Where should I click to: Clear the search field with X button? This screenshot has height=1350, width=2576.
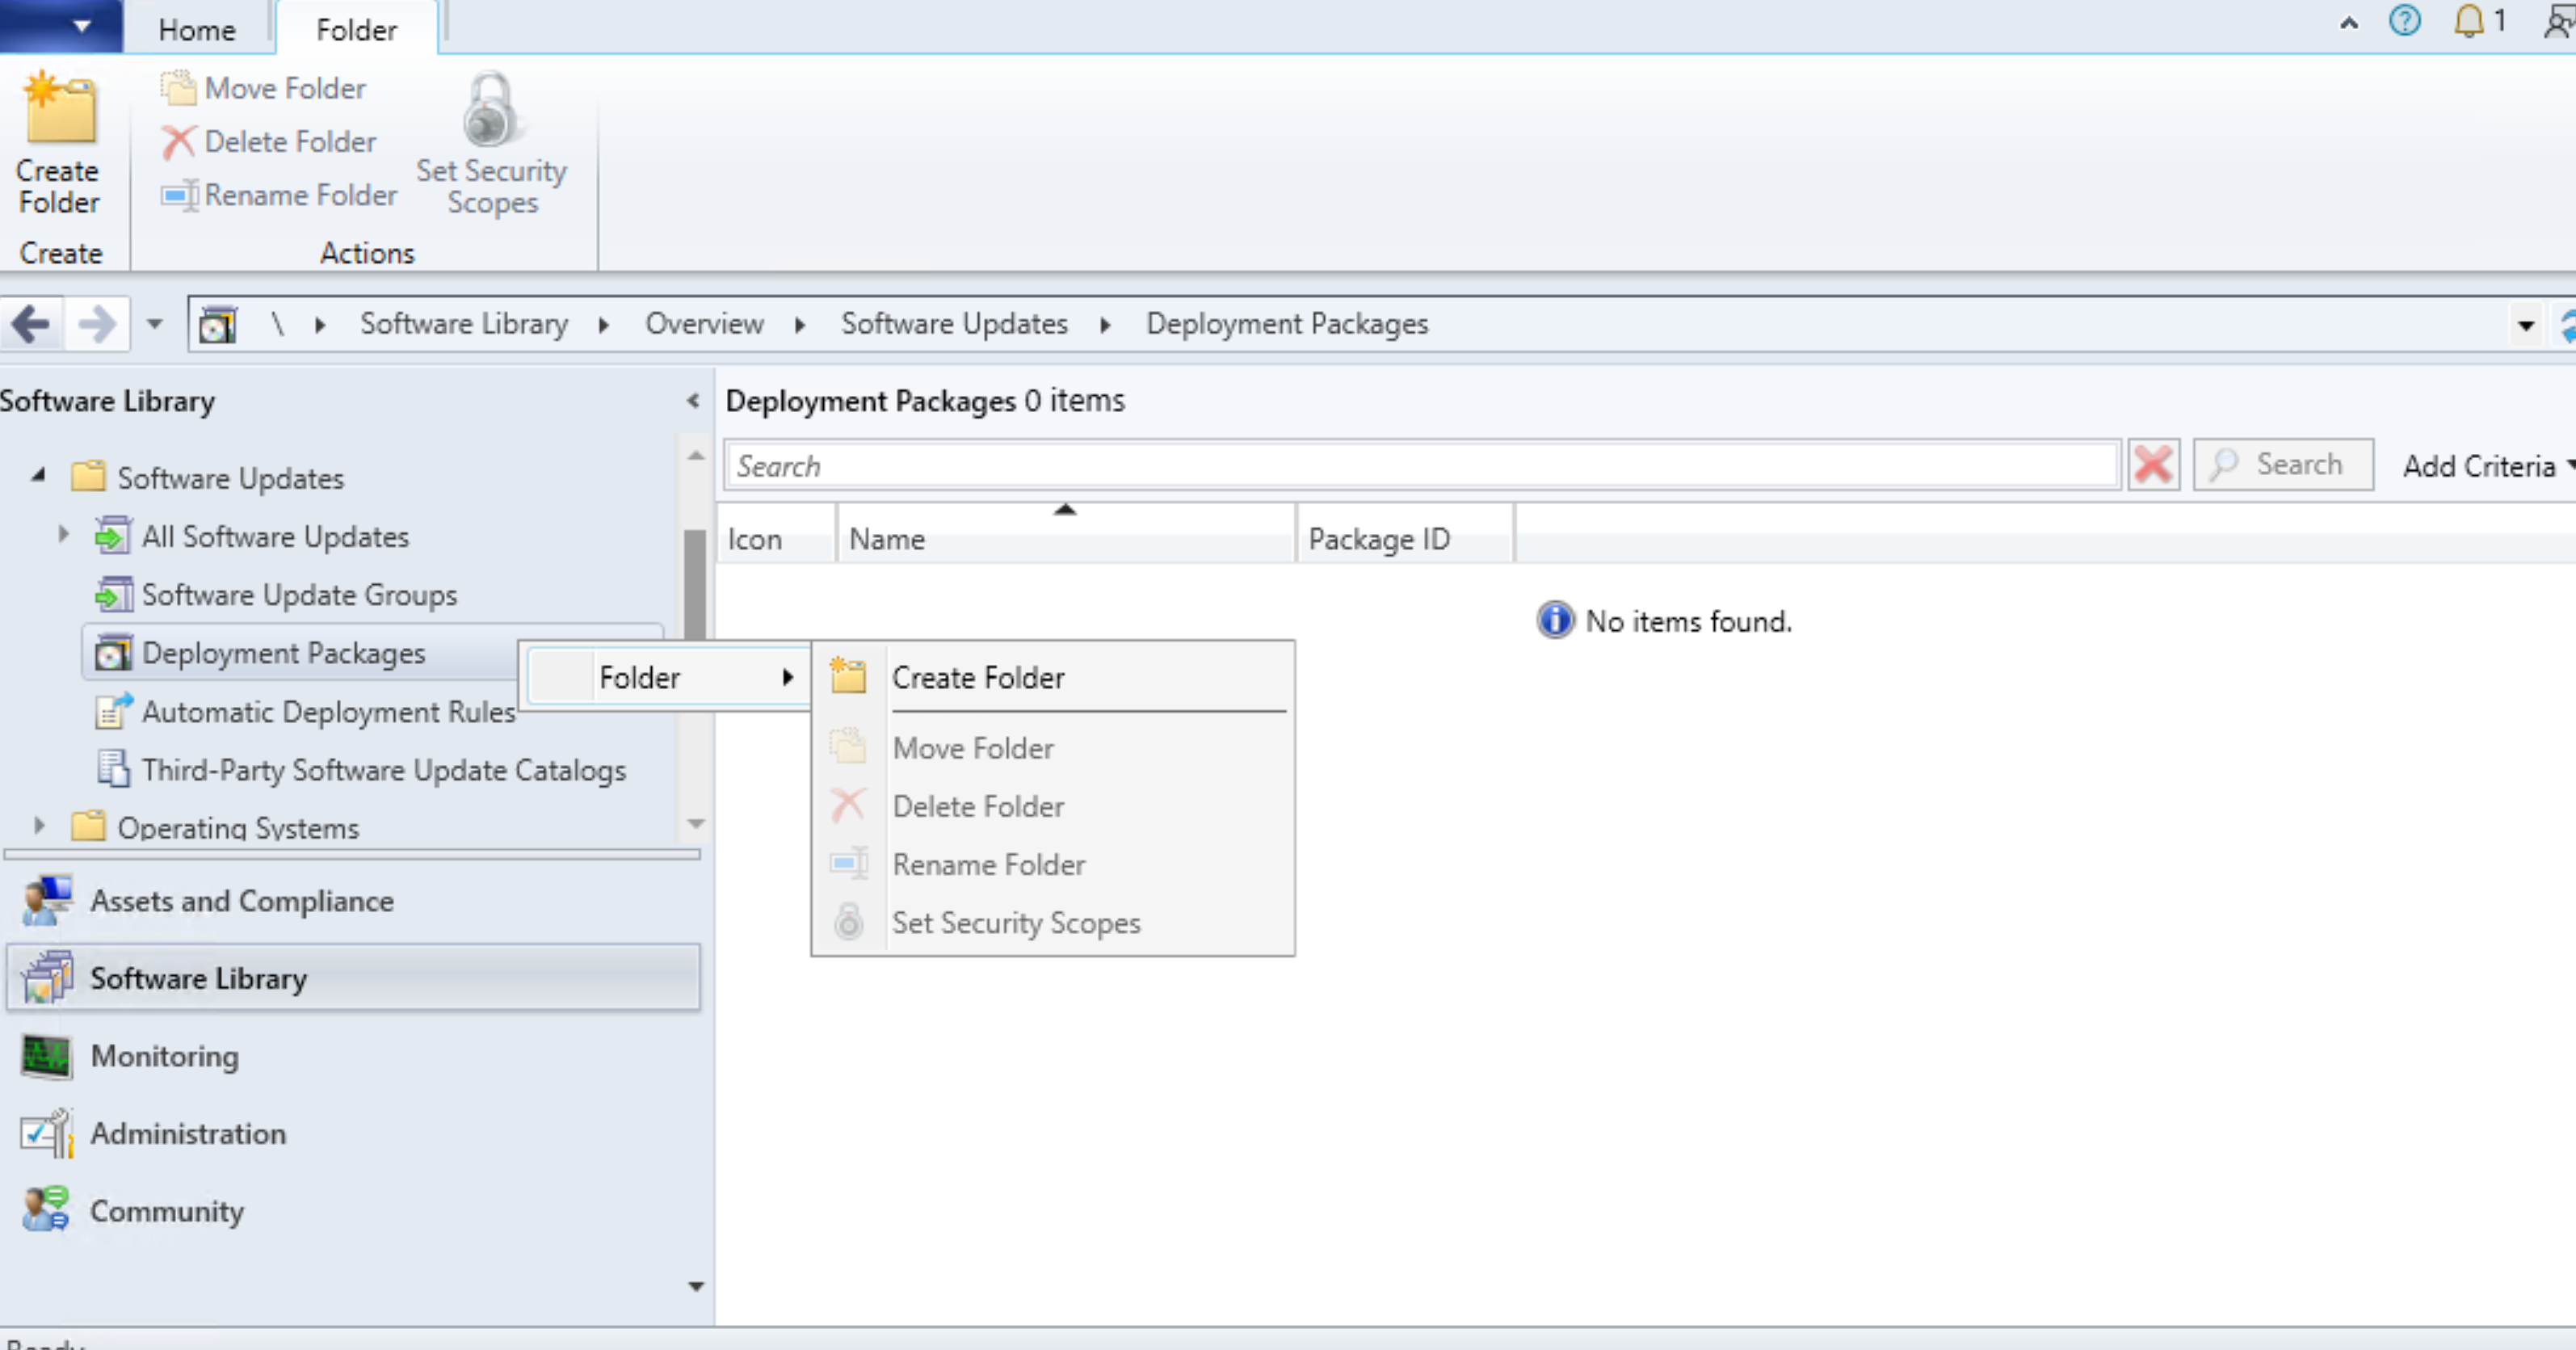tap(2155, 465)
